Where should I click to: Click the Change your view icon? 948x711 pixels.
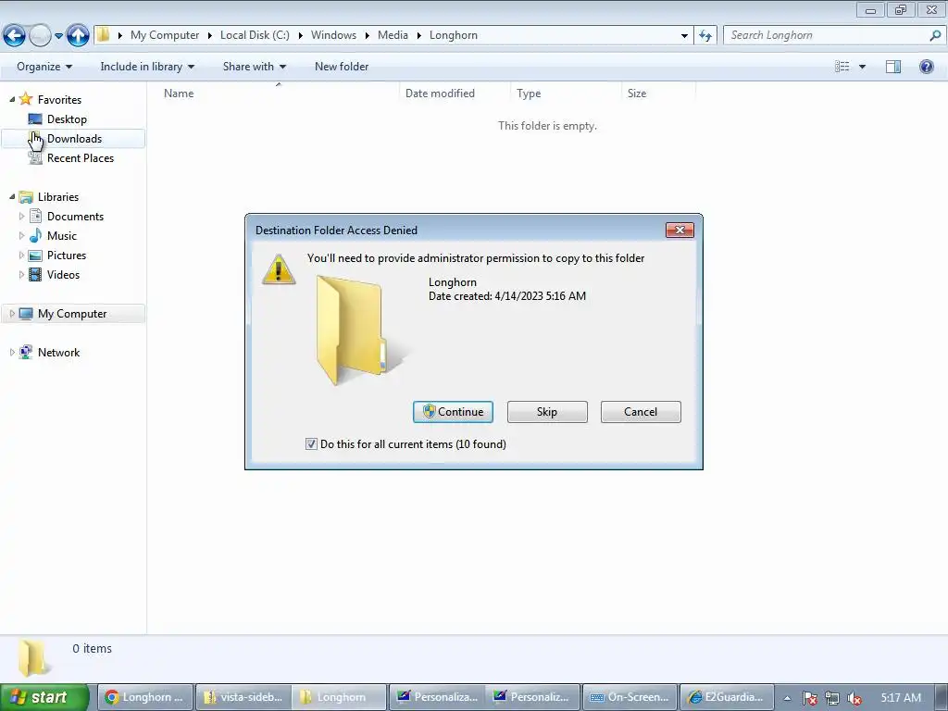(842, 67)
